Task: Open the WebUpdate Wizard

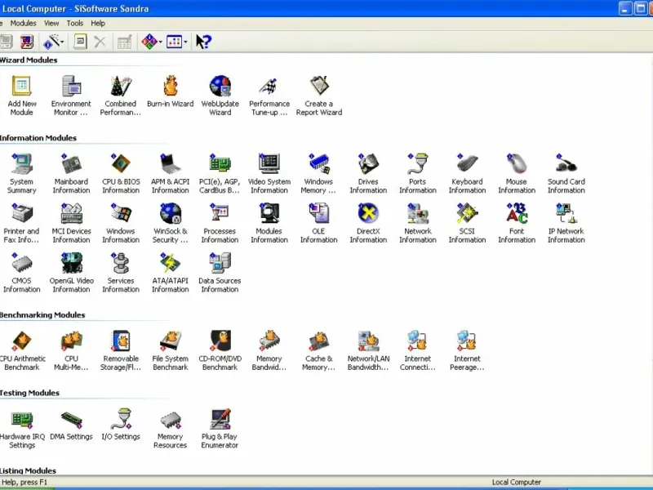Action: pyautogui.click(x=220, y=96)
